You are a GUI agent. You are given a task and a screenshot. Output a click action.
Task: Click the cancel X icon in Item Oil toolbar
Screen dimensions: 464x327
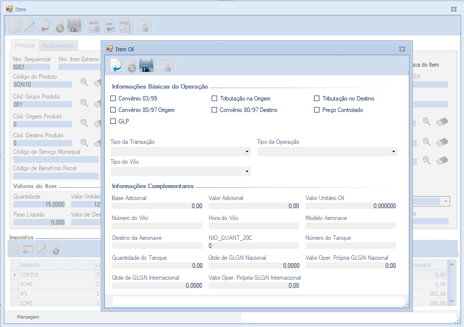tap(131, 66)
